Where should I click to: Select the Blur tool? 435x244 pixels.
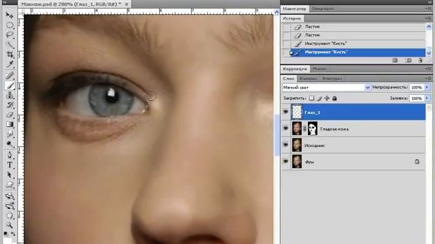10,134
